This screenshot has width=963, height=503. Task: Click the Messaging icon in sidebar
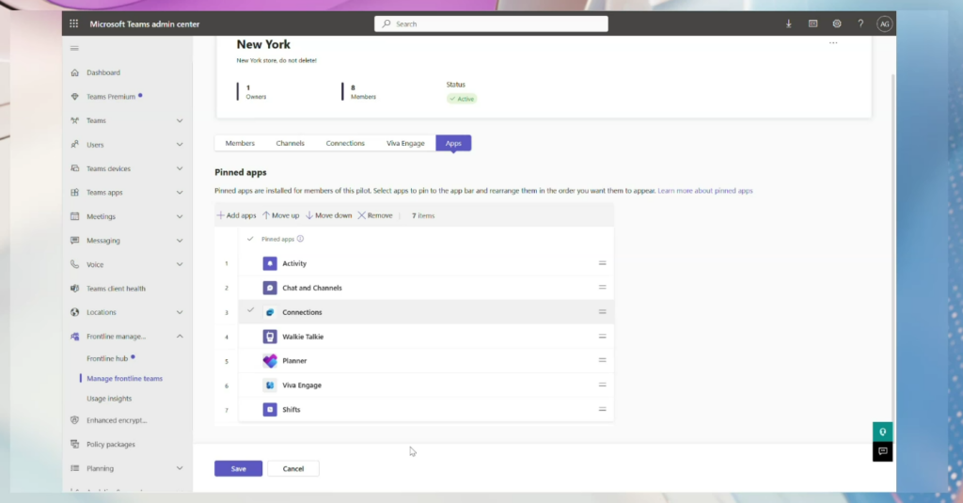[75, 240]
